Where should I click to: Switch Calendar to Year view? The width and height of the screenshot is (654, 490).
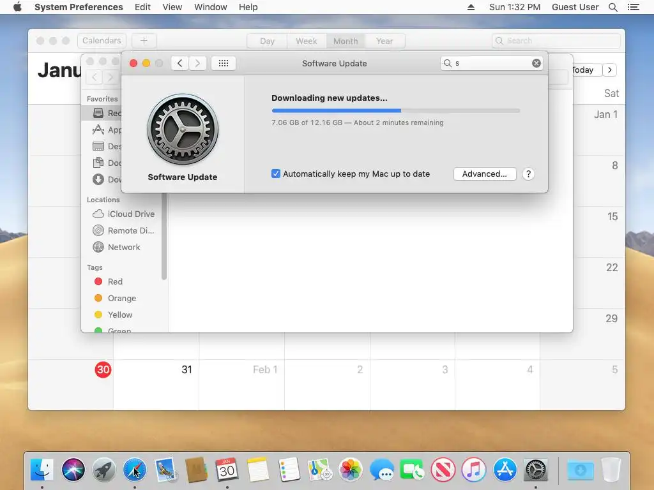pyautogui.click(x=384, y=41)
